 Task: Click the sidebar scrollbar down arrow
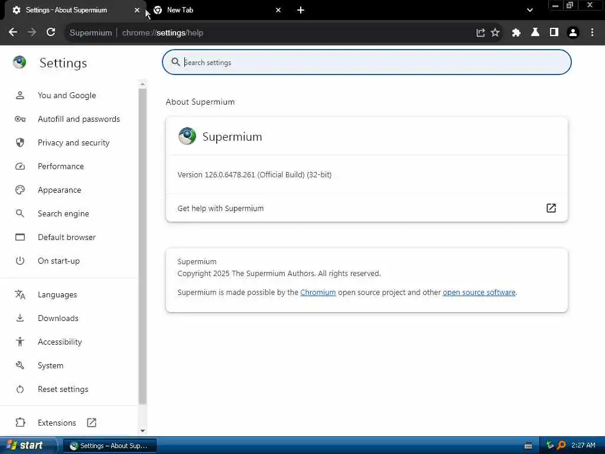tap(143, 430)
